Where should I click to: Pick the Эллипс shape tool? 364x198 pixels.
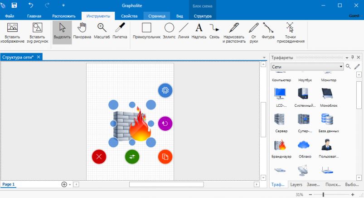point(169,31)
